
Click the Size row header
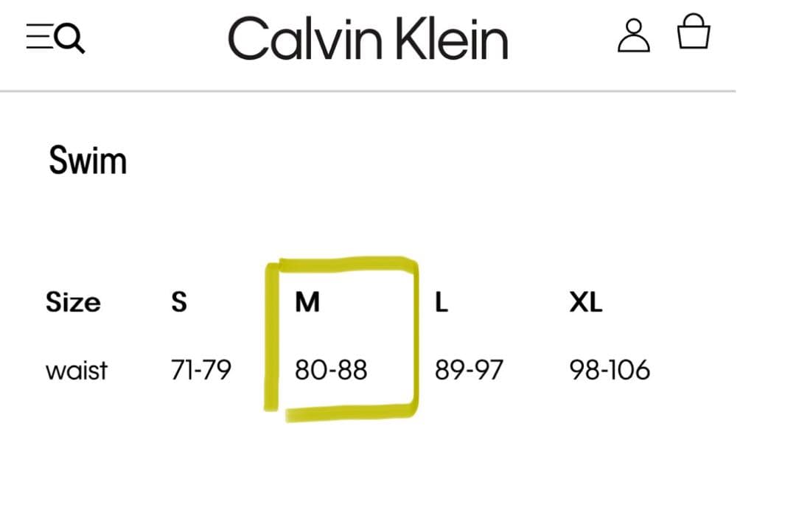click(73, 302)
